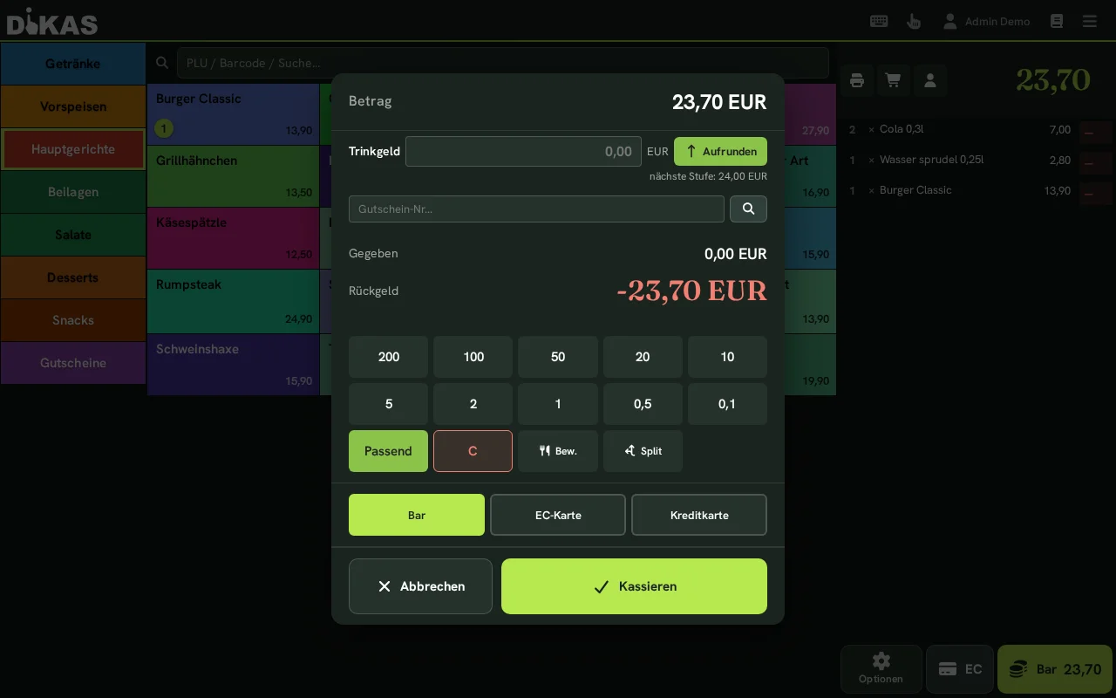The height and width of the screenshot is (698, 1116).
Task: Click Aufrunden to round up tip
Action: (720, 151)
